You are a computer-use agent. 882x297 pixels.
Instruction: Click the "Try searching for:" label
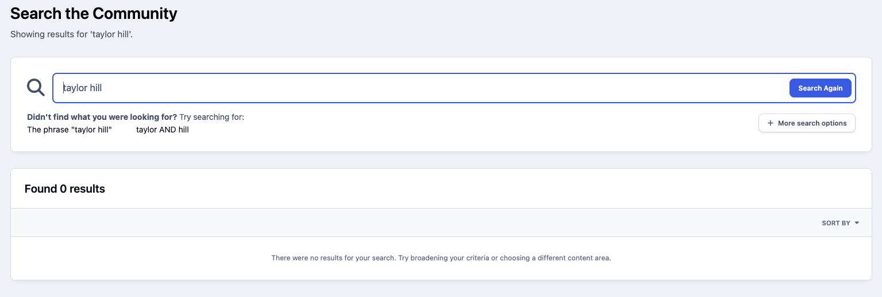pyautogui.click(x=212, y=117)
